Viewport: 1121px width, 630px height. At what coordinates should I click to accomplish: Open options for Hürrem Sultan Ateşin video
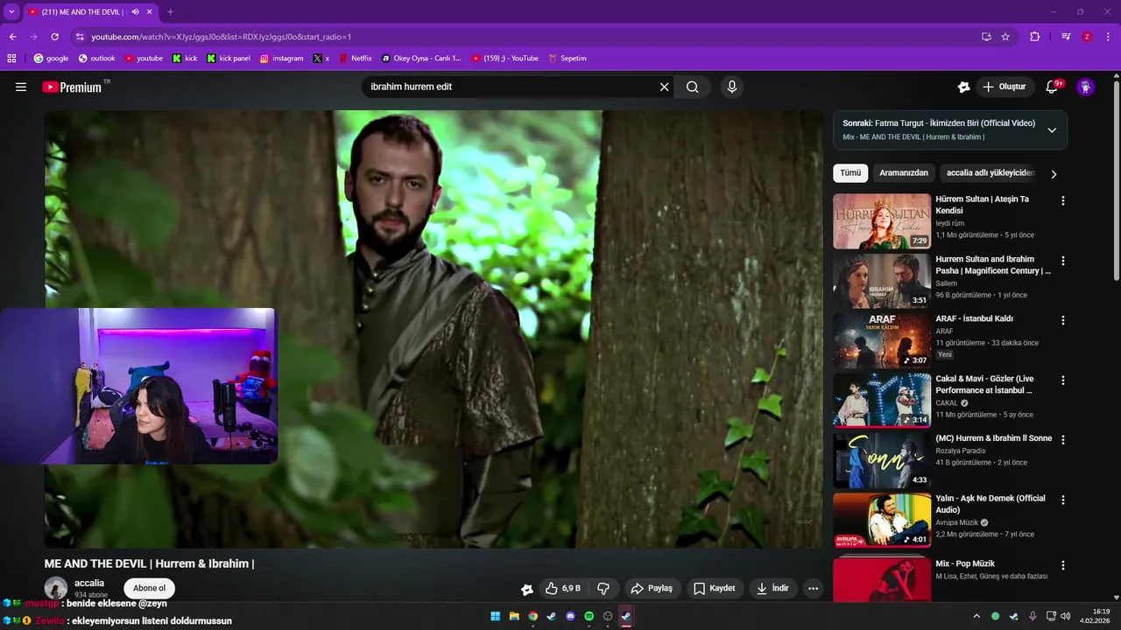pyautogui.click(x=1063, y=200)
